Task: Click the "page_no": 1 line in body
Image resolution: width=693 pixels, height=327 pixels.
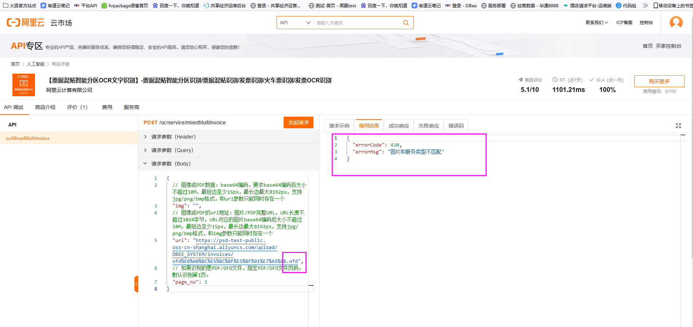Action: [x=190, y=282]
